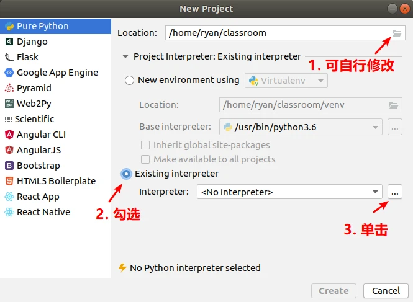Click the Bootstrap B icon
This screenshot has height=302, width=413.
click(9, 166)
